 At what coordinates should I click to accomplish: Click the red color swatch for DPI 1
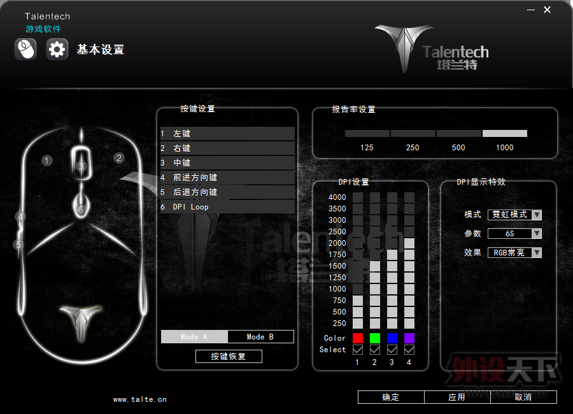pos(358,338)
